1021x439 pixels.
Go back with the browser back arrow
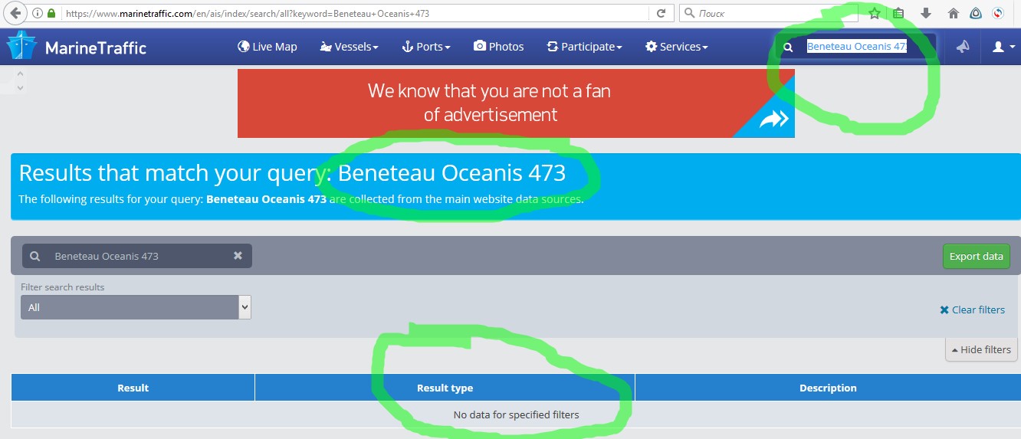(15, 13)
